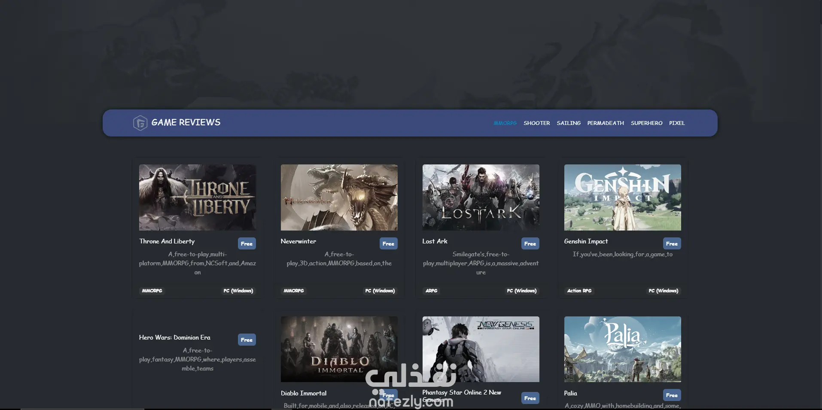Click the Free badge on Neverwinter
Image resolution: width=822 pixels, height=410 pixels.
[x=389, y=243]
